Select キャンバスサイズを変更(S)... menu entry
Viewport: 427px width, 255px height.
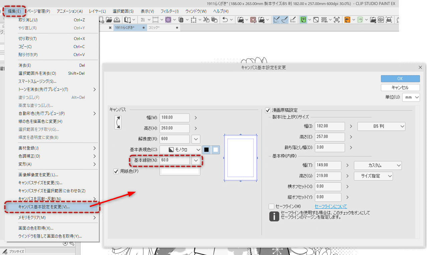40,183
